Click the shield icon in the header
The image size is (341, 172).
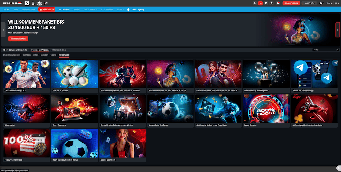266,3
